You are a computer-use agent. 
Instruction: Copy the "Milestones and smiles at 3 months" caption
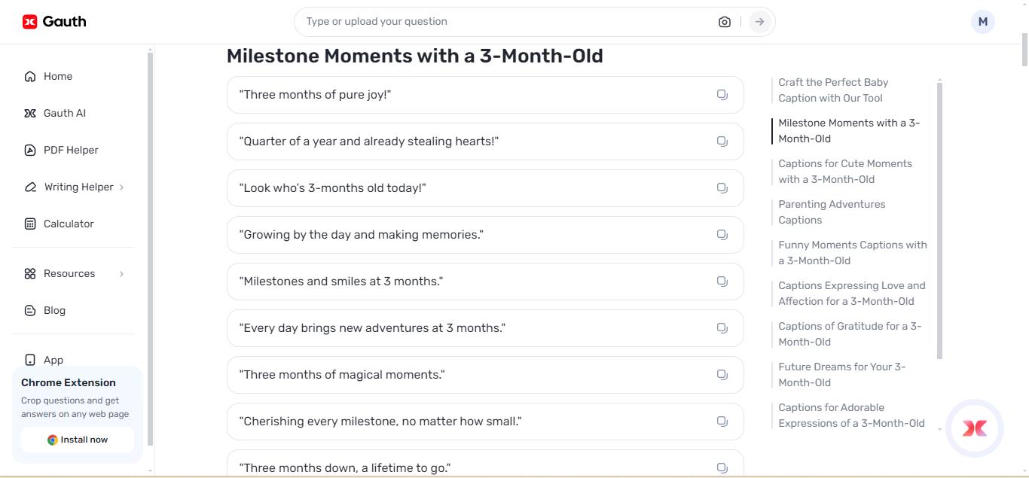[x=722, y=281]
